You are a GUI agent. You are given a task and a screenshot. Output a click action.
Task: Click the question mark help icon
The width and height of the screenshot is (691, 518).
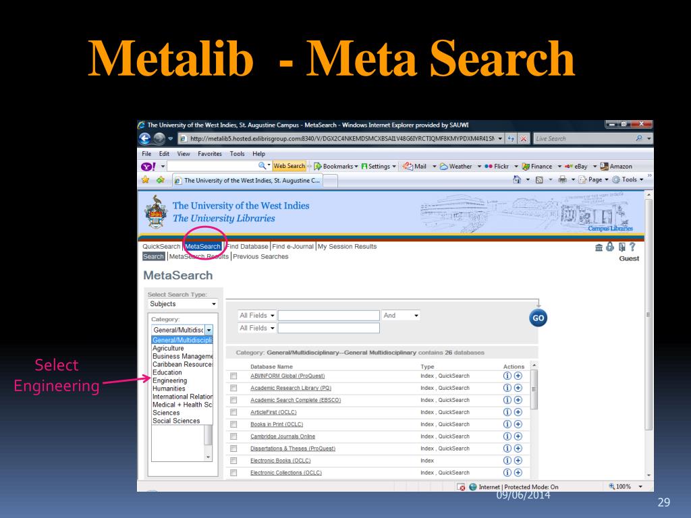pyautogui.click(x=632, y=247)
